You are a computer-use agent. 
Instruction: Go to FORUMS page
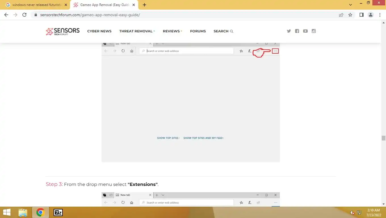pos(198,31)
